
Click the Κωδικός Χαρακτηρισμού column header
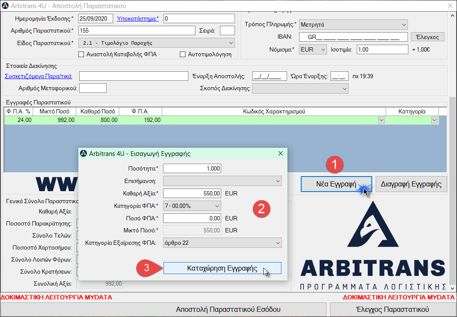[274, 111]
